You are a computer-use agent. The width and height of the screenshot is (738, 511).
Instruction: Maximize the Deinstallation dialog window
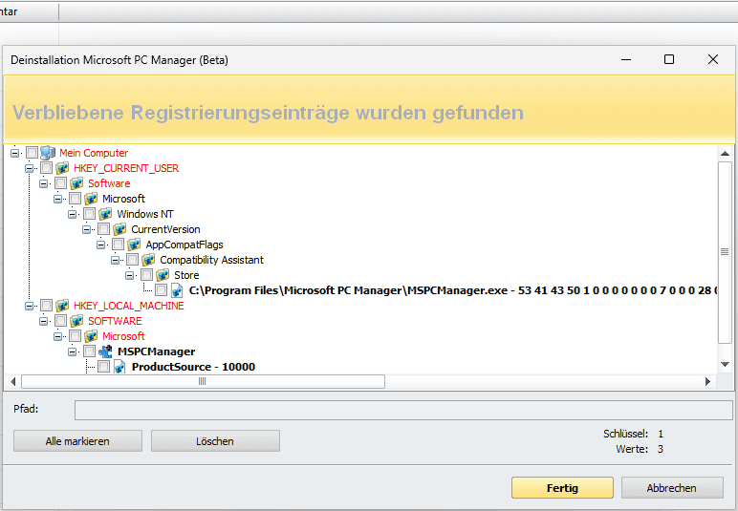(x=669, y=59)
